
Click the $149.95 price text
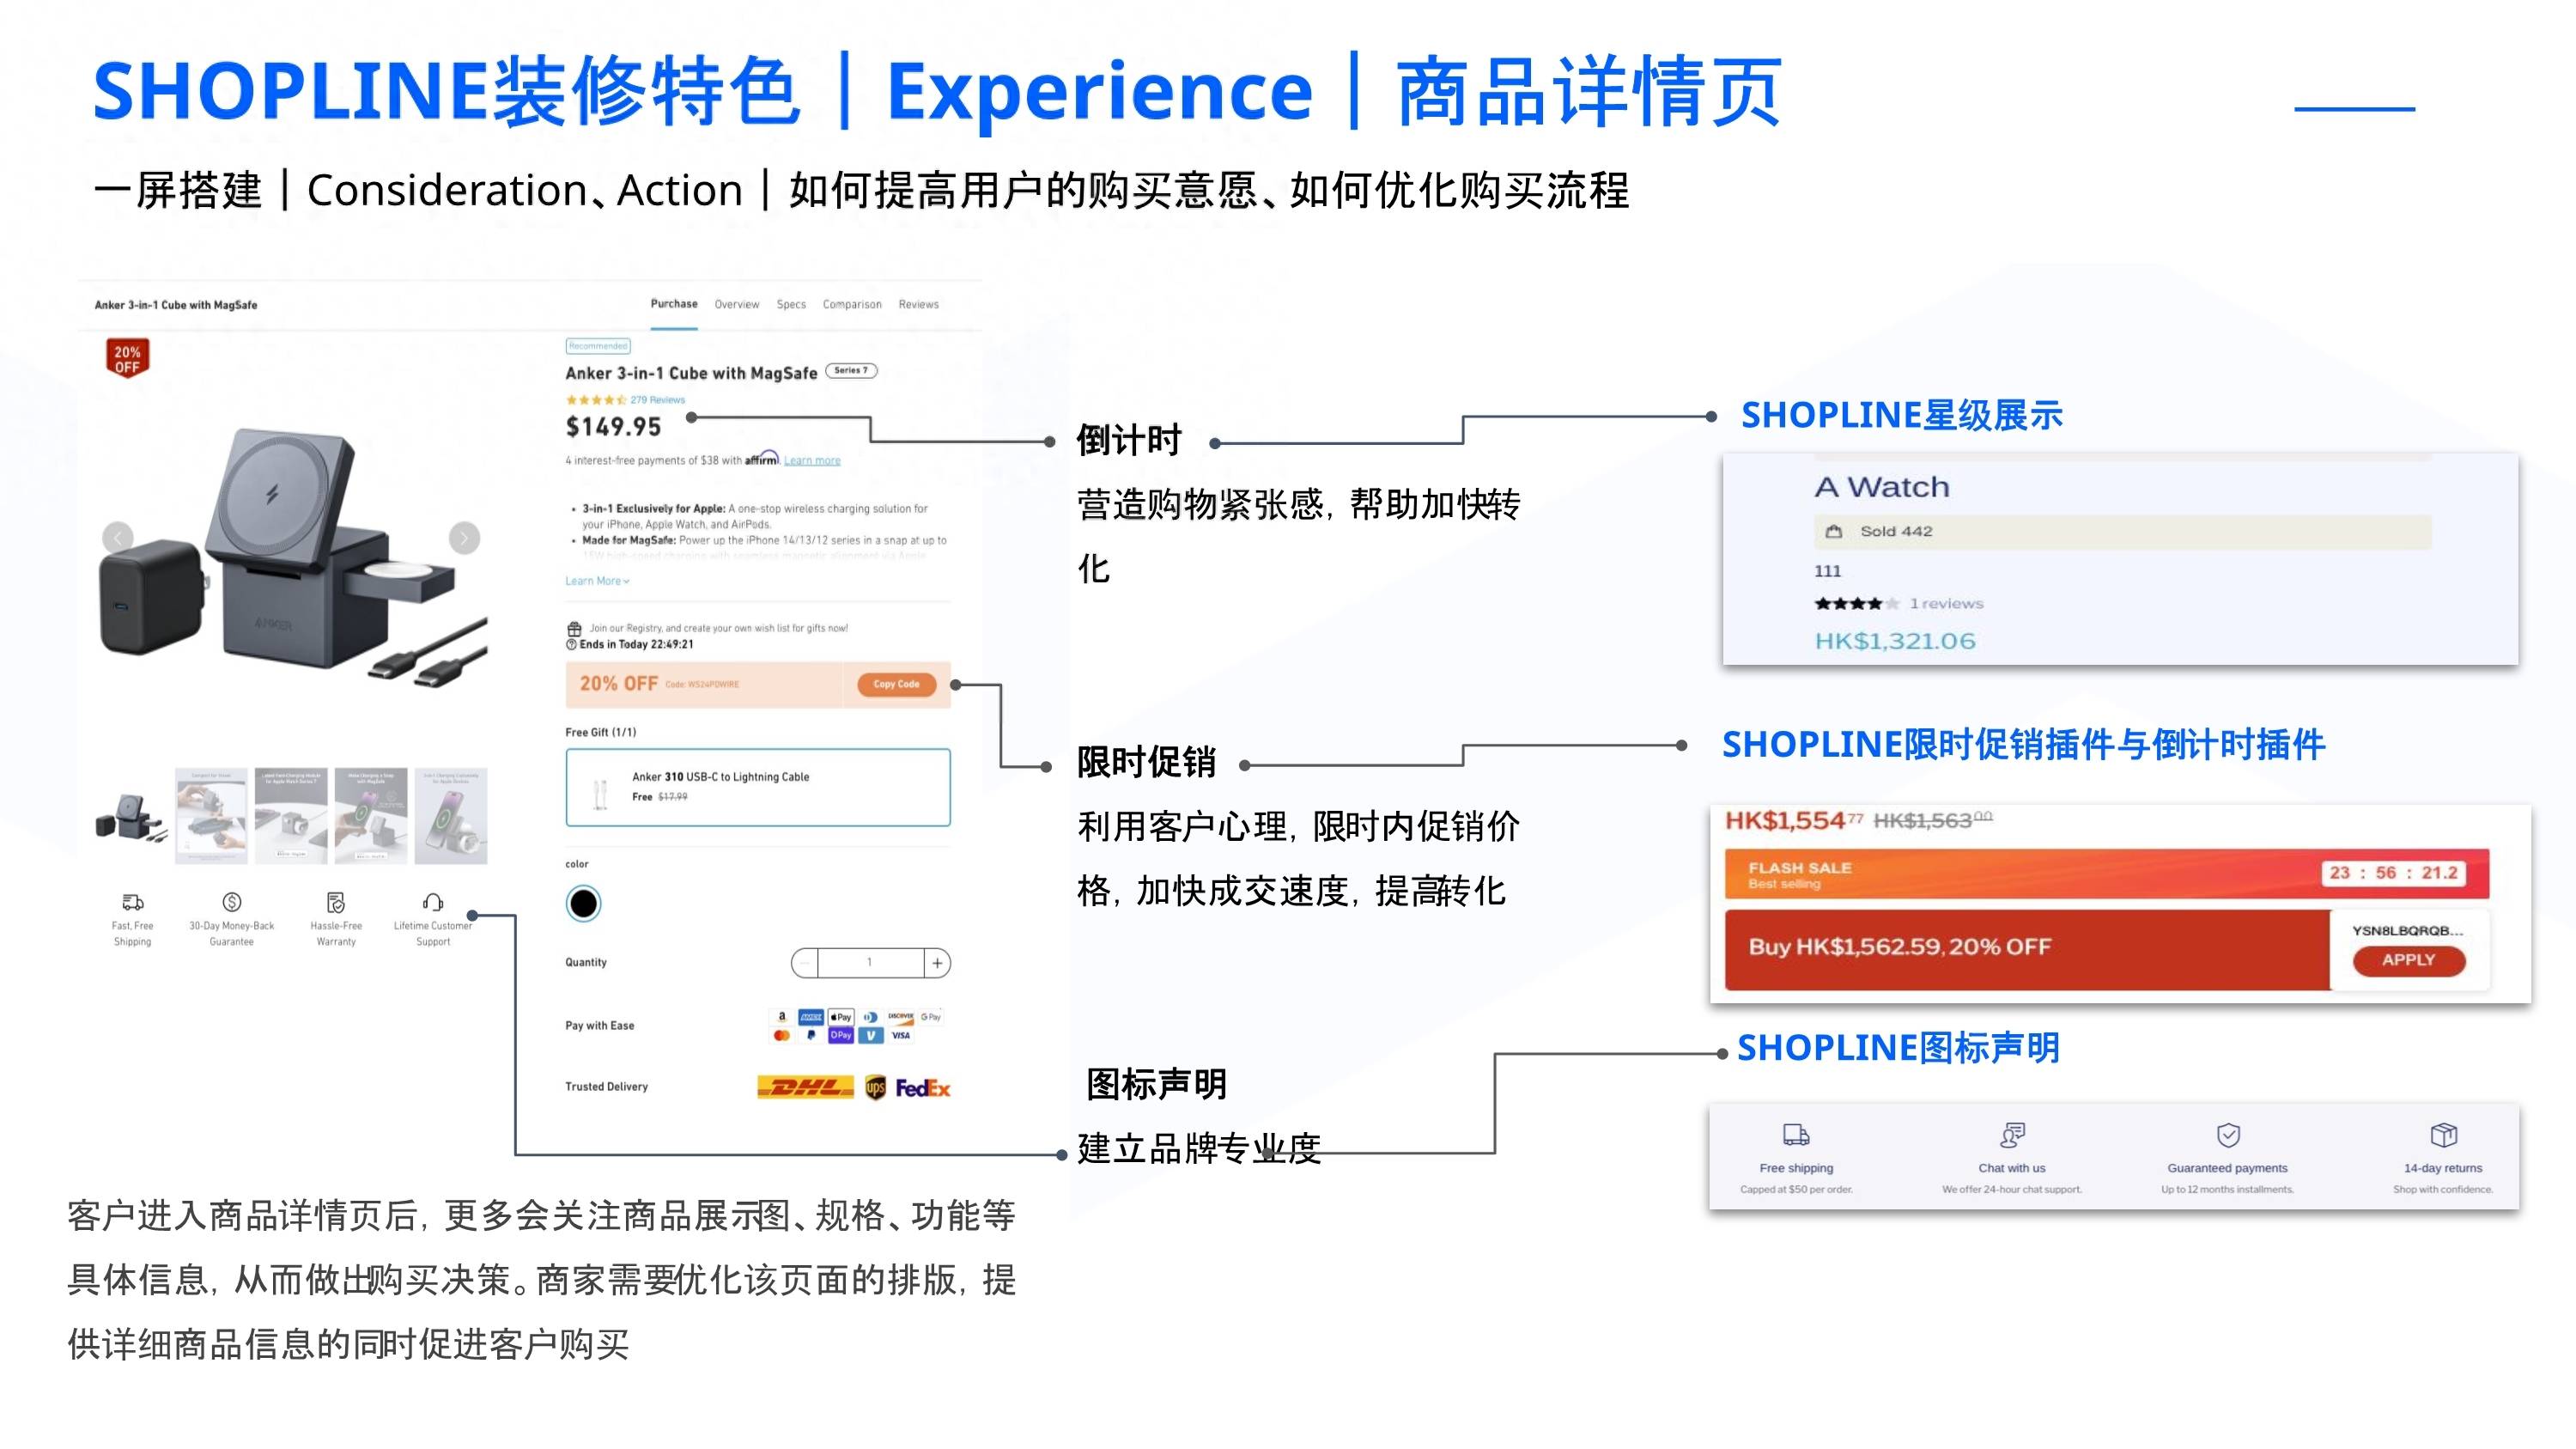click(613, 428)
